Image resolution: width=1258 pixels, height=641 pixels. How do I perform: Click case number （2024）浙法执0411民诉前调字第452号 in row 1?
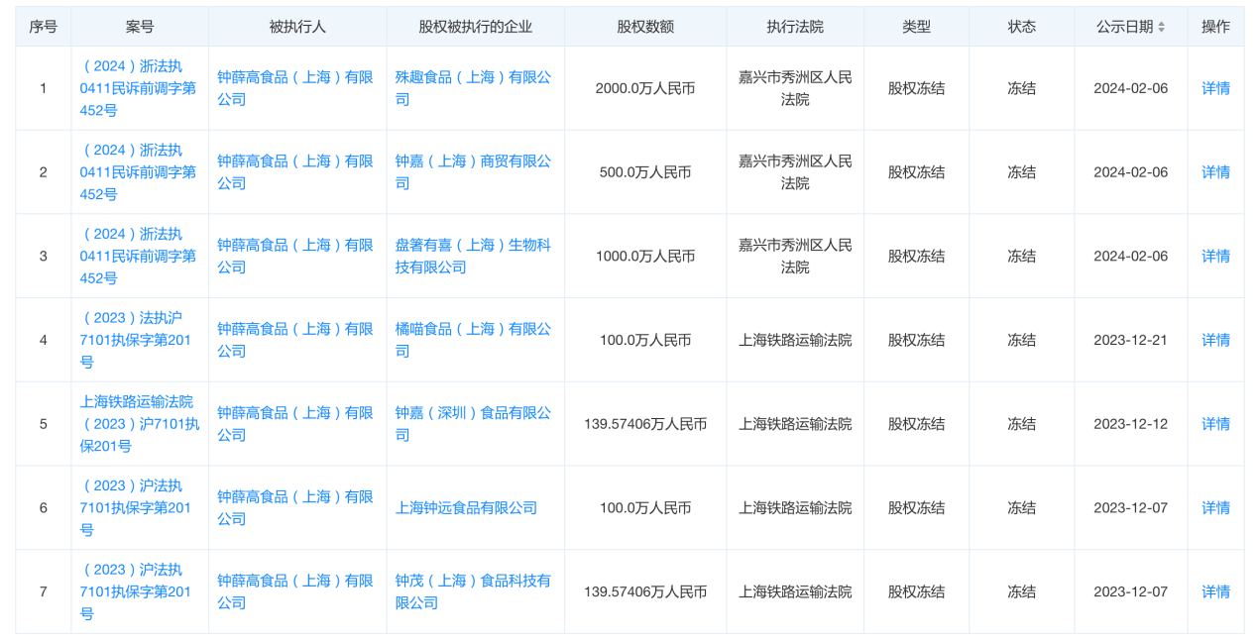(139, 88)
